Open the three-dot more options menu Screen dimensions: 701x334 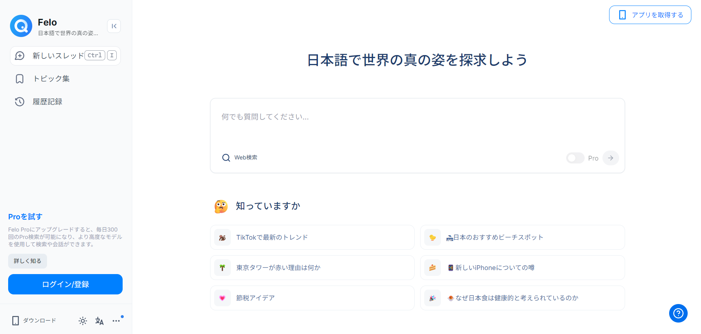click(x=116, y=321)
